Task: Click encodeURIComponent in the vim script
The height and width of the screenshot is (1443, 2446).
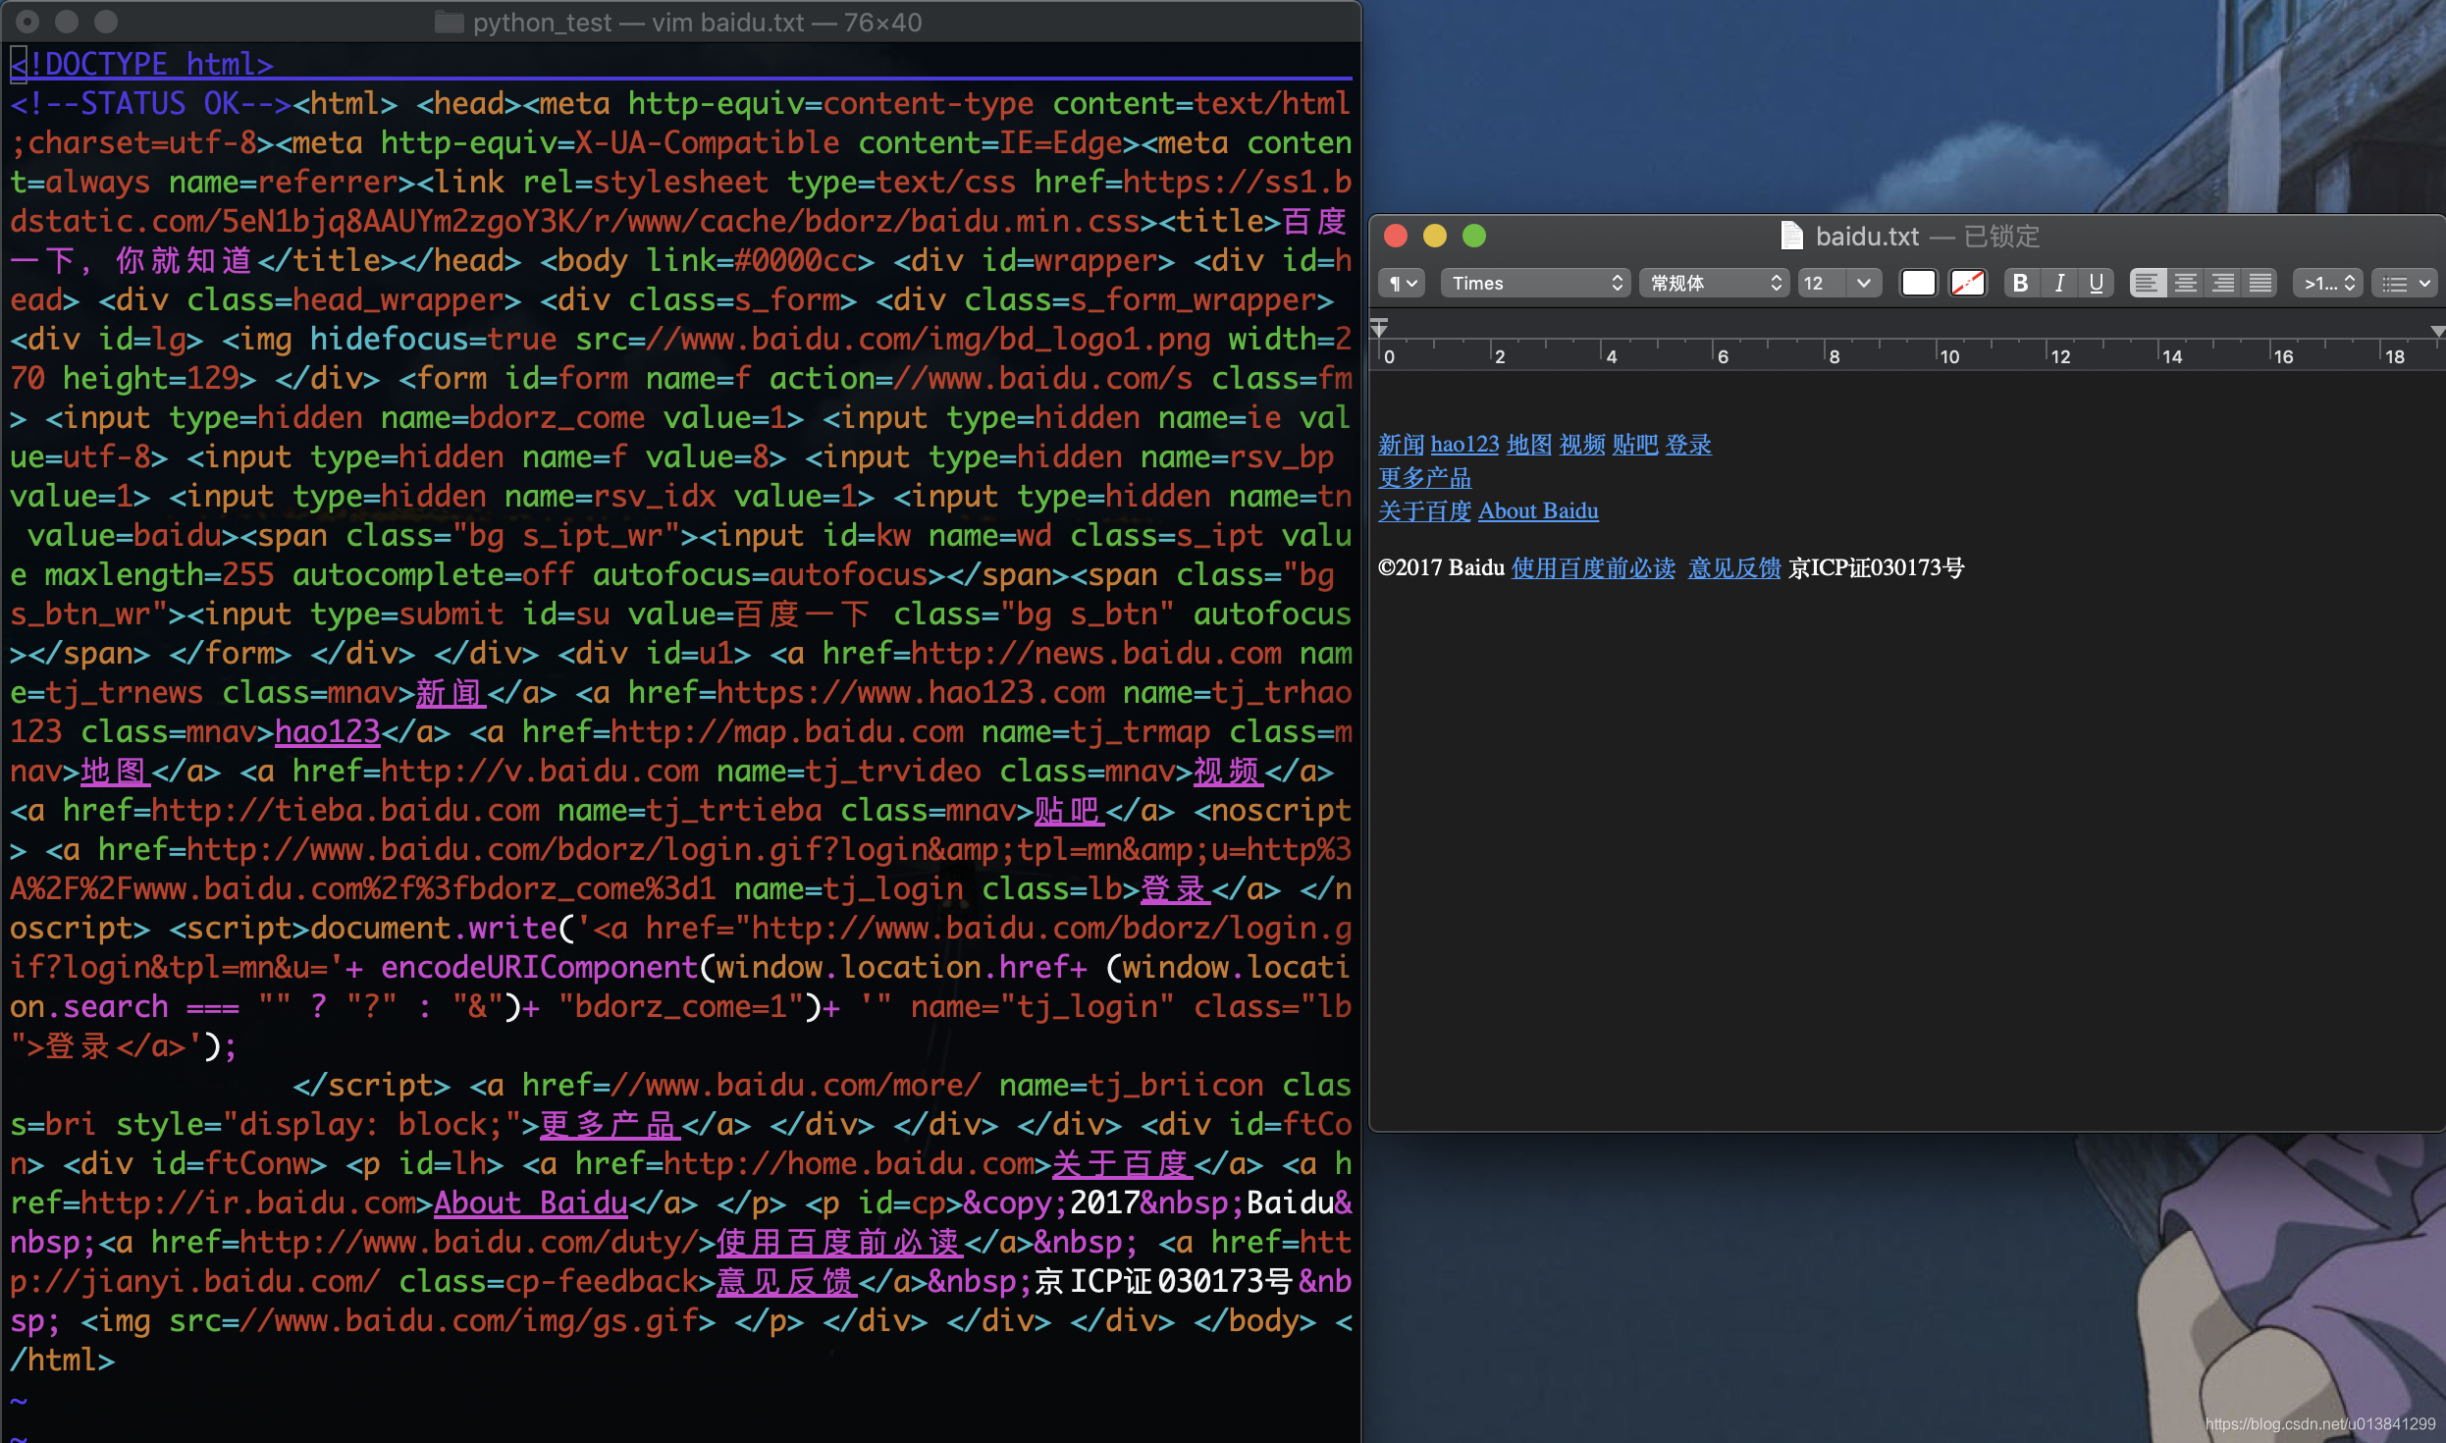Action: click(539, 968)
